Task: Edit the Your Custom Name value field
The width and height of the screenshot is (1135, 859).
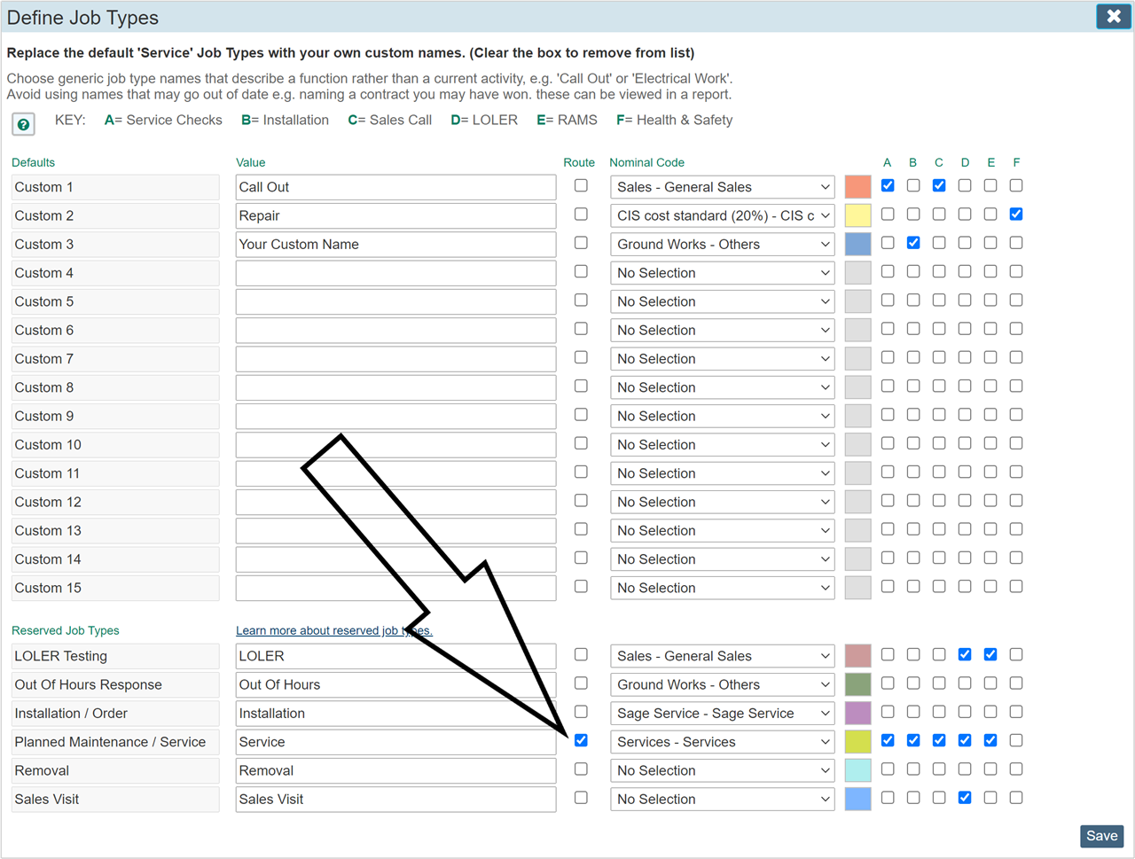Action: coord(395,245)
